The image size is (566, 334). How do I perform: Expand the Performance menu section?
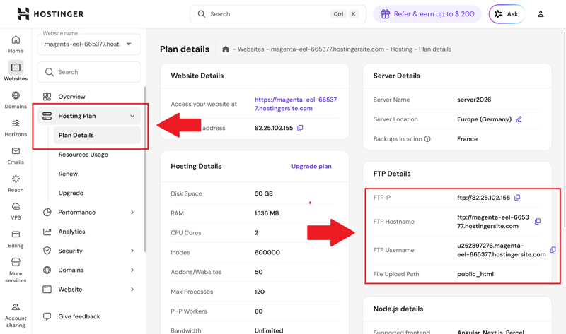132,212
